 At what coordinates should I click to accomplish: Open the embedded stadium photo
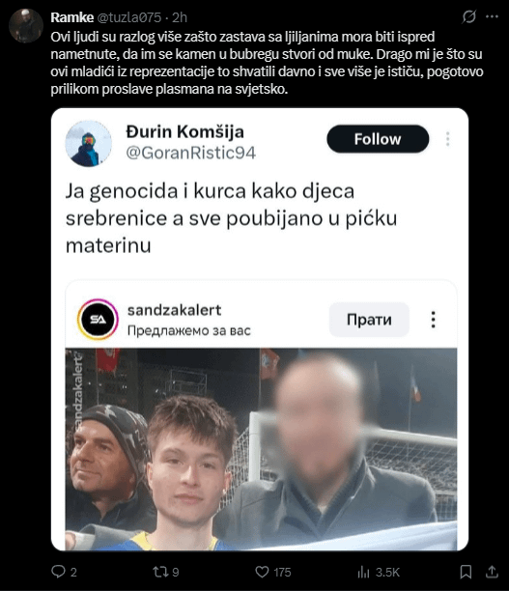(x=261, y=448)
